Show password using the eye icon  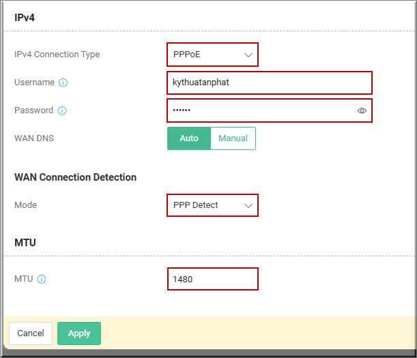click(362, 110)
